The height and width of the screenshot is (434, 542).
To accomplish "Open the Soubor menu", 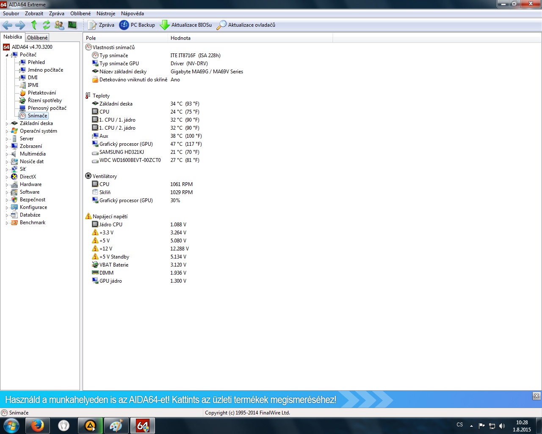I will [x=11, y=14].
